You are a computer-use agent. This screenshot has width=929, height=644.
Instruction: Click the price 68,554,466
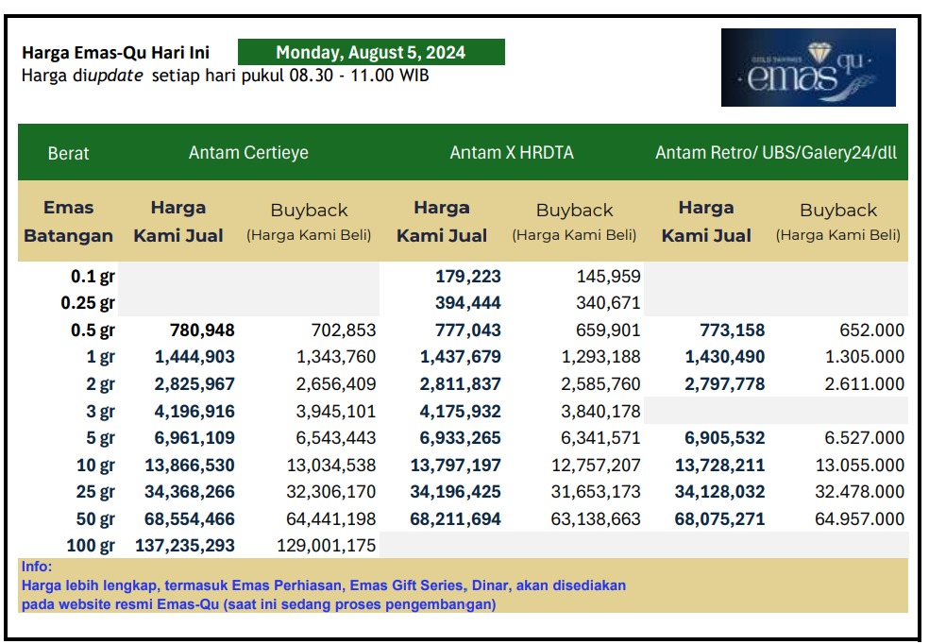[190, 519]
